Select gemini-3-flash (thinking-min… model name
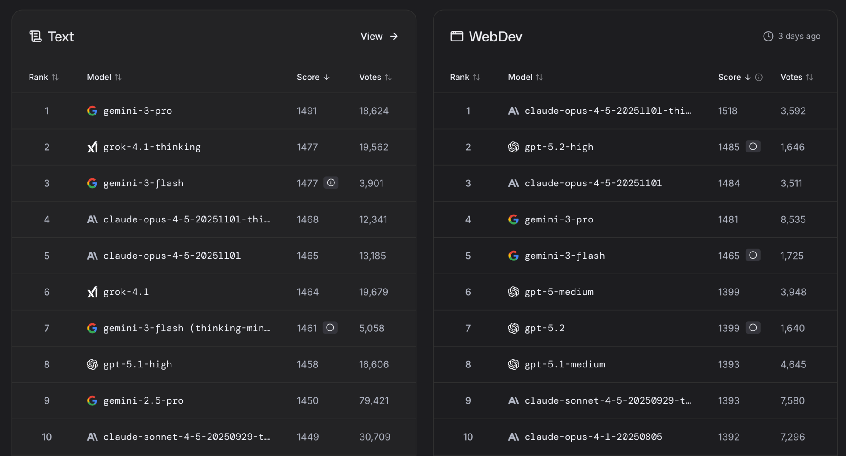 [187, 328]
